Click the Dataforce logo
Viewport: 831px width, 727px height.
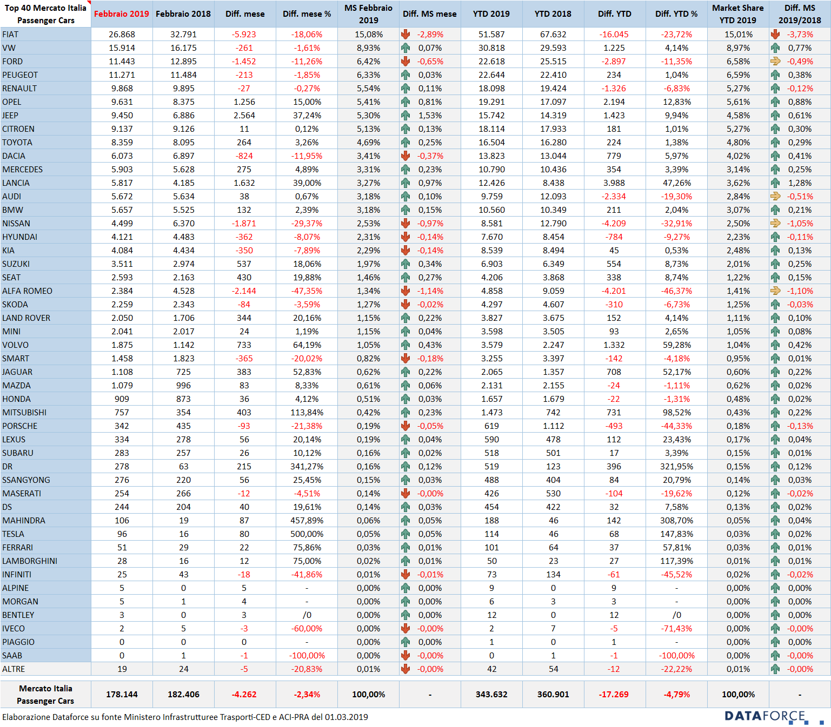coord(773,716)
